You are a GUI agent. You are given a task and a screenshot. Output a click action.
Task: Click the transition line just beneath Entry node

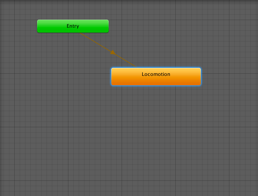[82, 34]
